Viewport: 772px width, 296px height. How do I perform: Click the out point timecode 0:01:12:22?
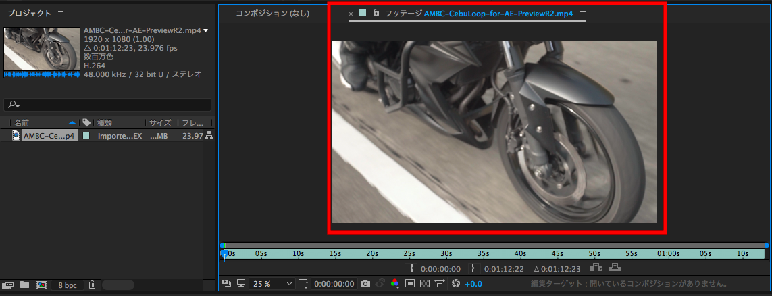click(504, 270)
